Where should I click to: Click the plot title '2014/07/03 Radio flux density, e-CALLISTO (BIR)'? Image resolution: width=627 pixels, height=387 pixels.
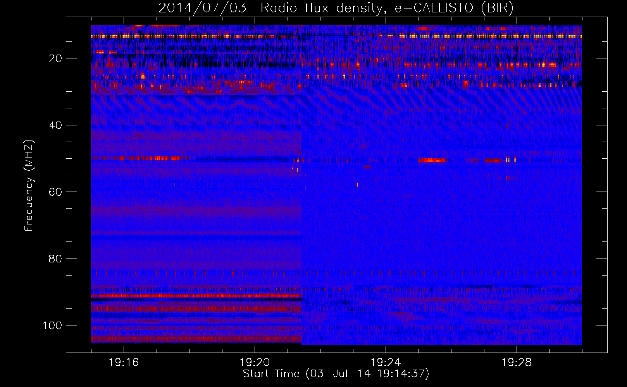tap(336, 8)
